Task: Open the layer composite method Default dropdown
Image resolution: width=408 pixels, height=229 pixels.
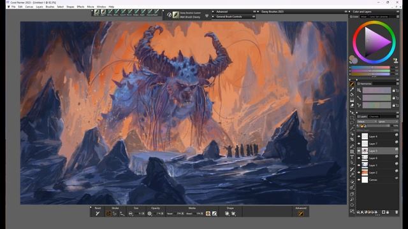Action: tap(367, 121)
